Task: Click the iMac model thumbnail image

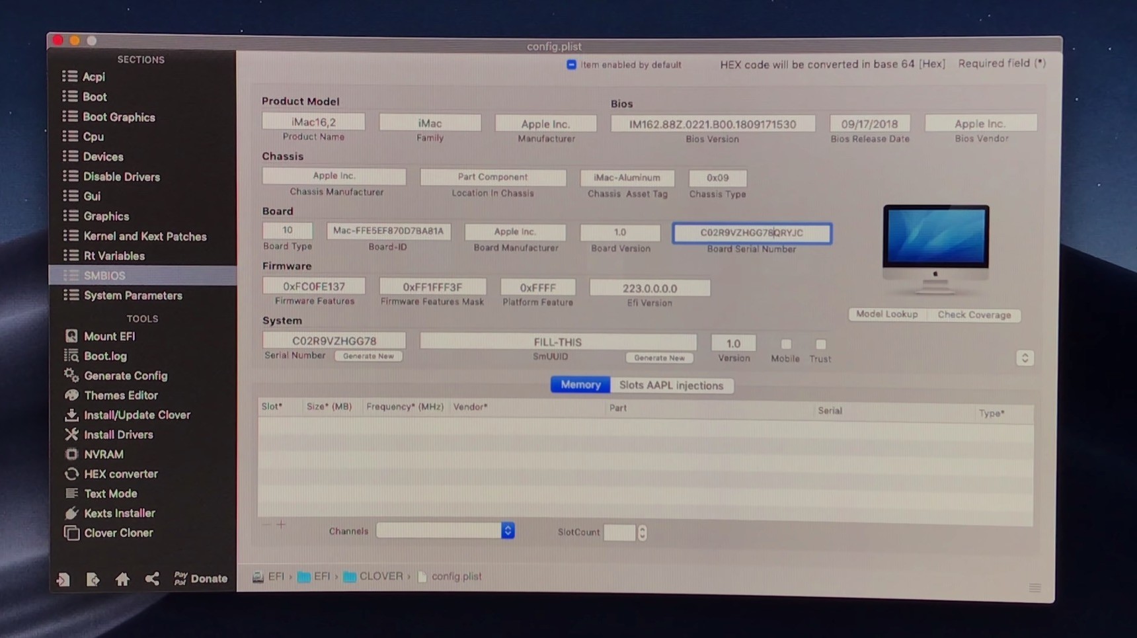Action: coord(935,249)
